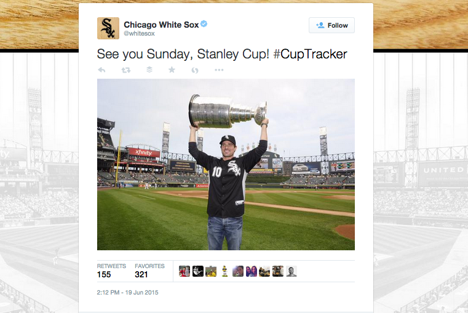Click the first avatar in the favoriters row

coord(184,271)
